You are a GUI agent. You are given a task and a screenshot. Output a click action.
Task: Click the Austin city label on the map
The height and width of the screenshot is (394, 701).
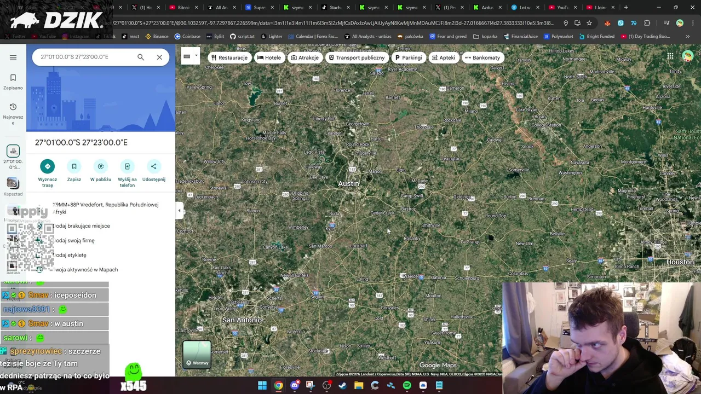[348, 184]
